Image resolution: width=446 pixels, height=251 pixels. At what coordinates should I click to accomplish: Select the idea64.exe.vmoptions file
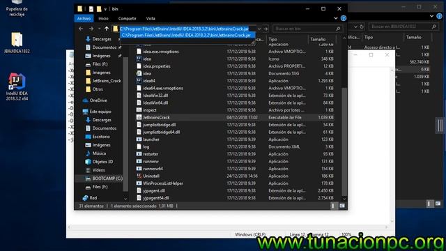[x=163, y=89]
